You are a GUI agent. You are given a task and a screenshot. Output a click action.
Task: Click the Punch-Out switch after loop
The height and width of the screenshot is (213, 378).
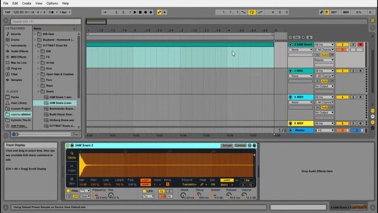coord(260,12)
